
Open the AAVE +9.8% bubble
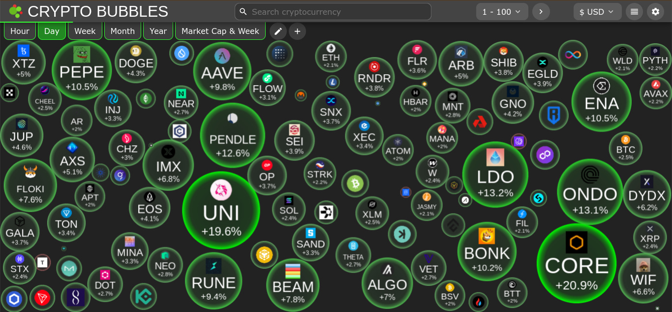pos(222,71)
